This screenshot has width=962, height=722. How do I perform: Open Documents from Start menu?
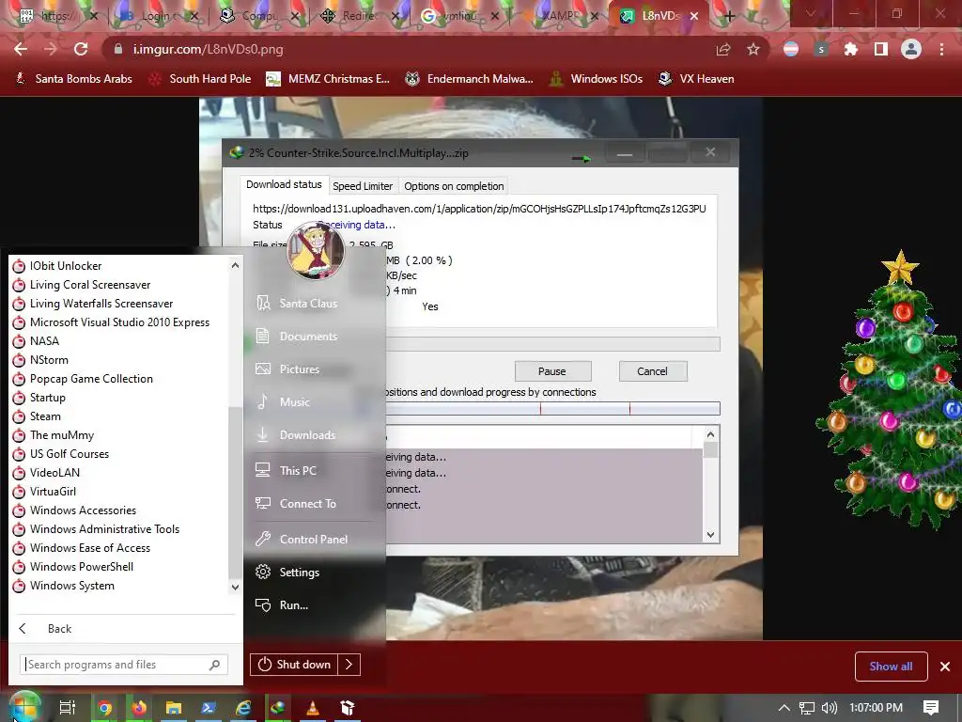tap(308, 336)
